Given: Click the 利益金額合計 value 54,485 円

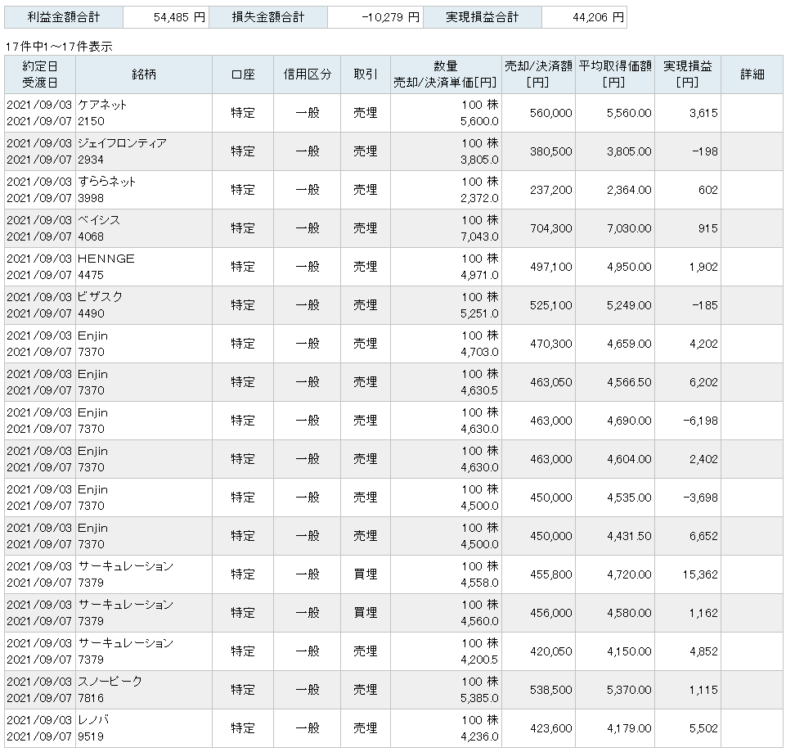Looking at the screenshot, I should pyautogui.click(x=179, y=17).
